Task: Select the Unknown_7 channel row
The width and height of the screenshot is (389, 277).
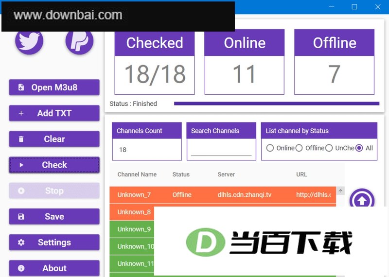Action: [223, 195]
